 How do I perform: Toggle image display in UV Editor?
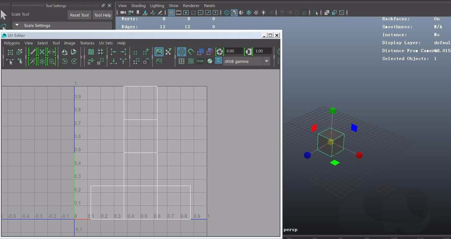click(159, 52)
